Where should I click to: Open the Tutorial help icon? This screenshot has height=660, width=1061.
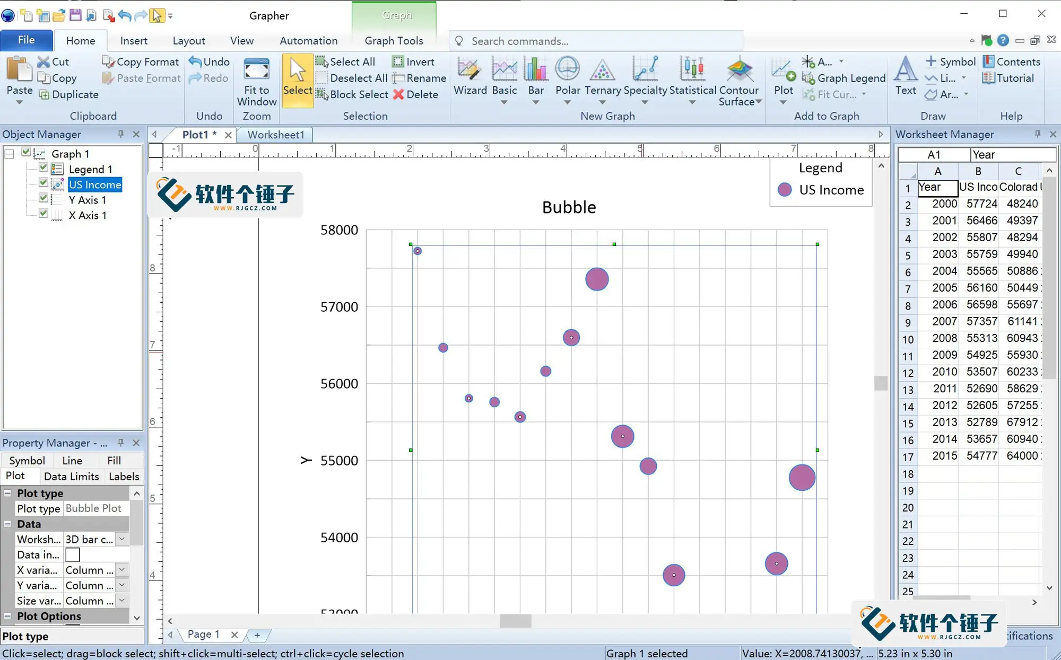pos(988,78)
